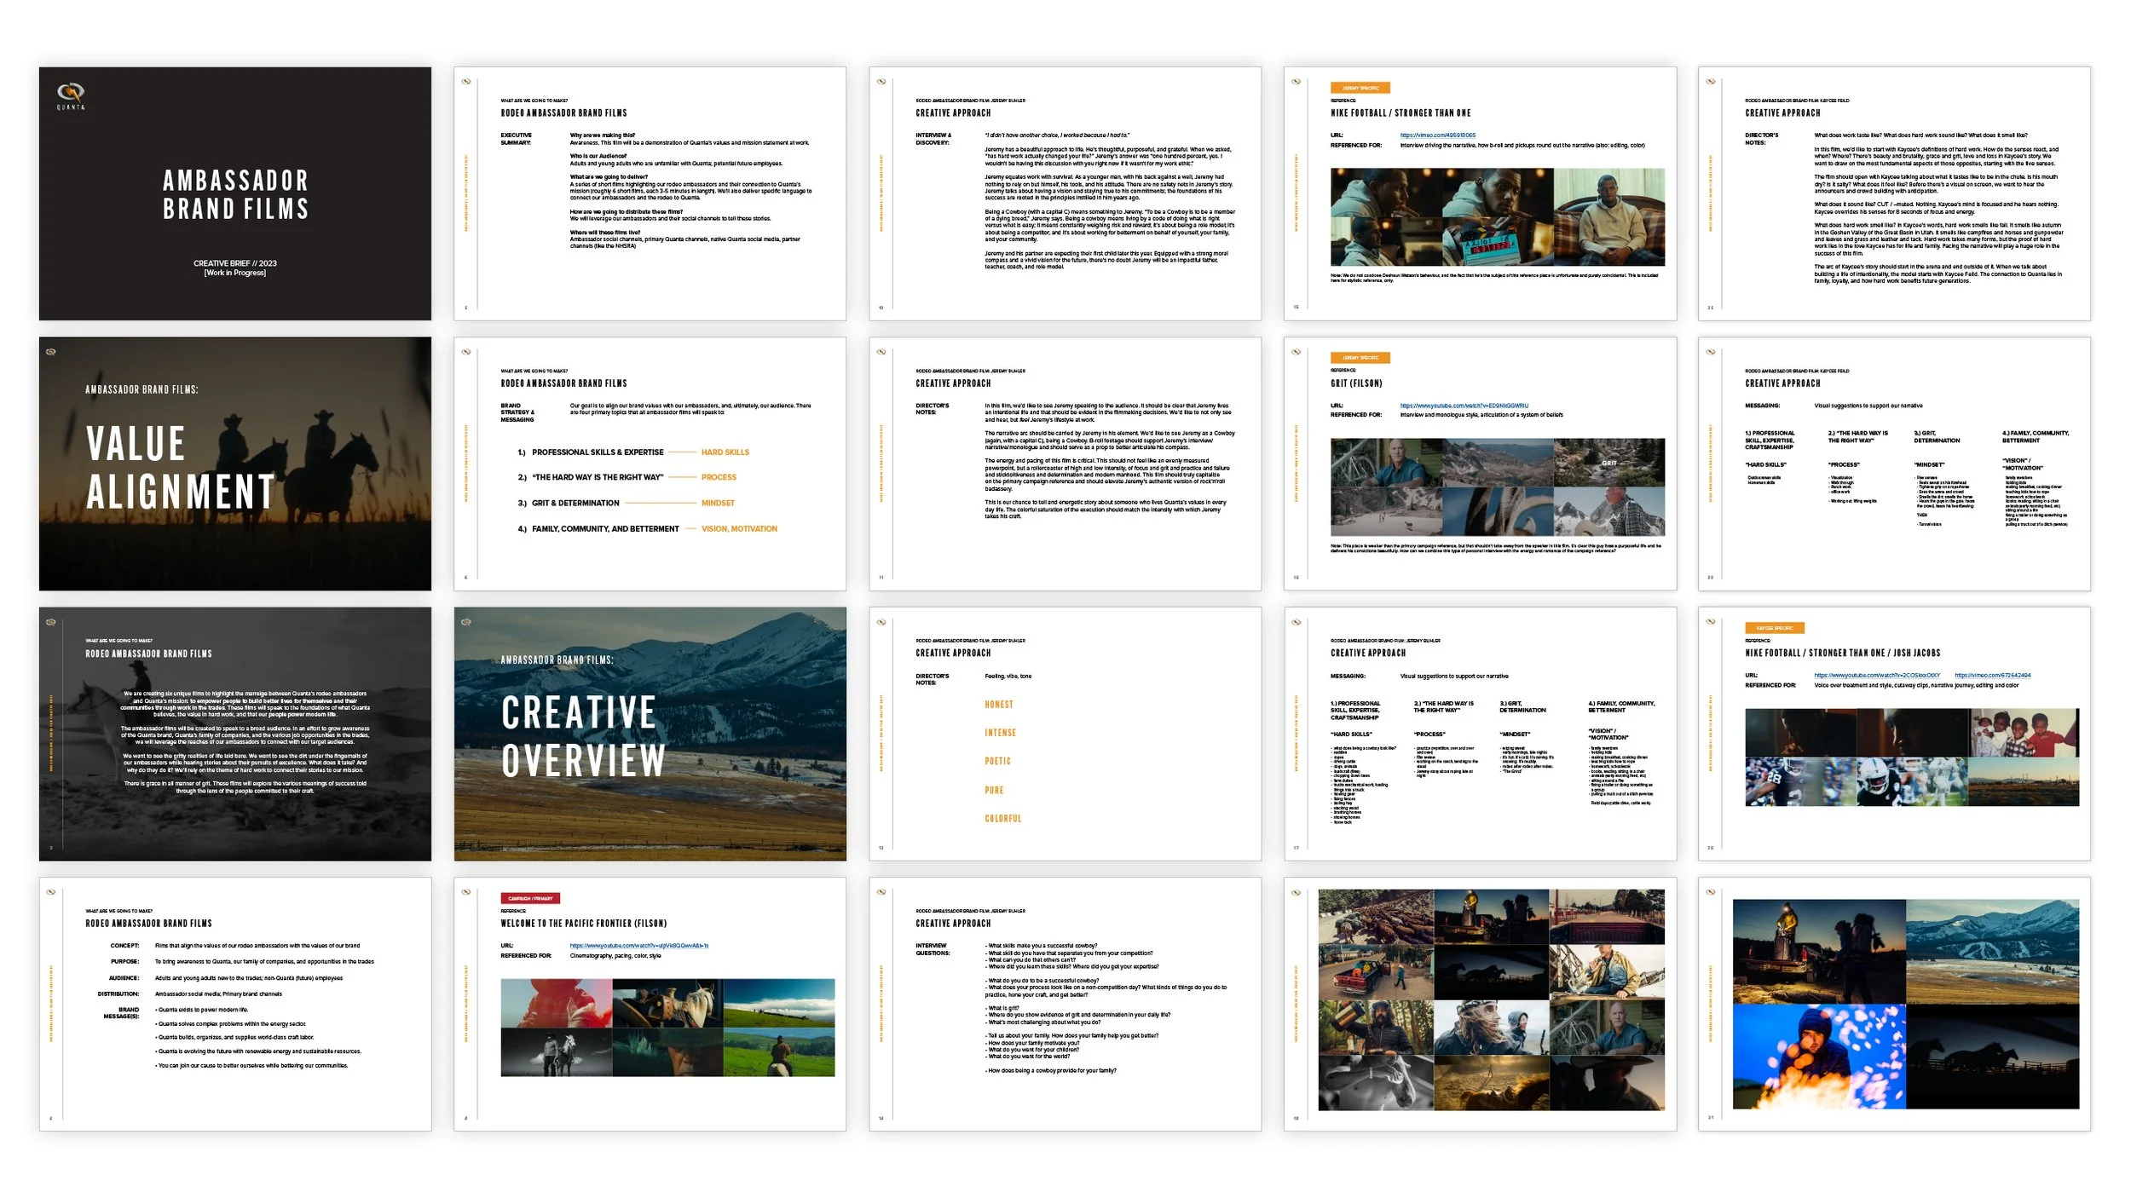Click the orange Kaycee Specific tag
Viewport: 2131px width, 1198px height.
pyautogui.click(x=1774, y=628)
